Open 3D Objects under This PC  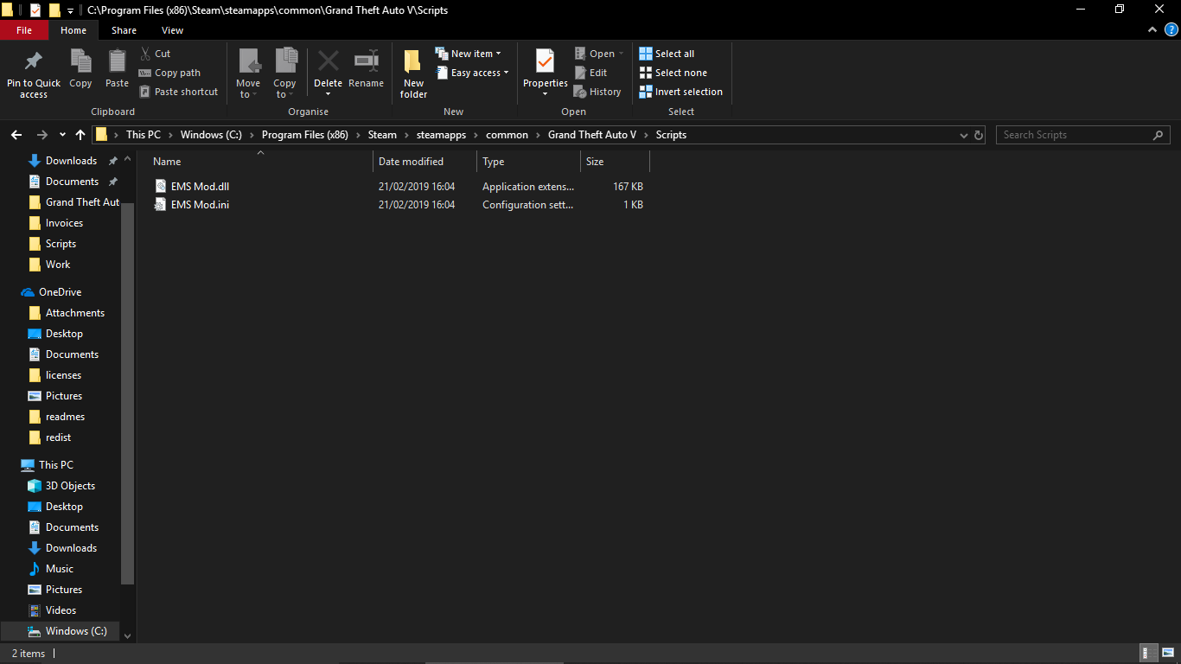70,486
